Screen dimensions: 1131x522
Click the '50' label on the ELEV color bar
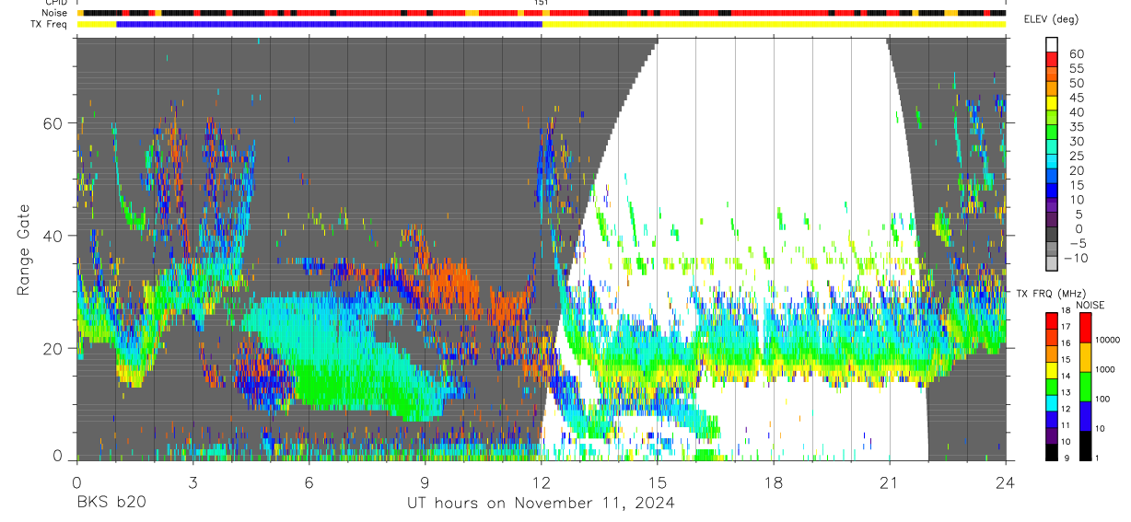(x=1075, y=83)
